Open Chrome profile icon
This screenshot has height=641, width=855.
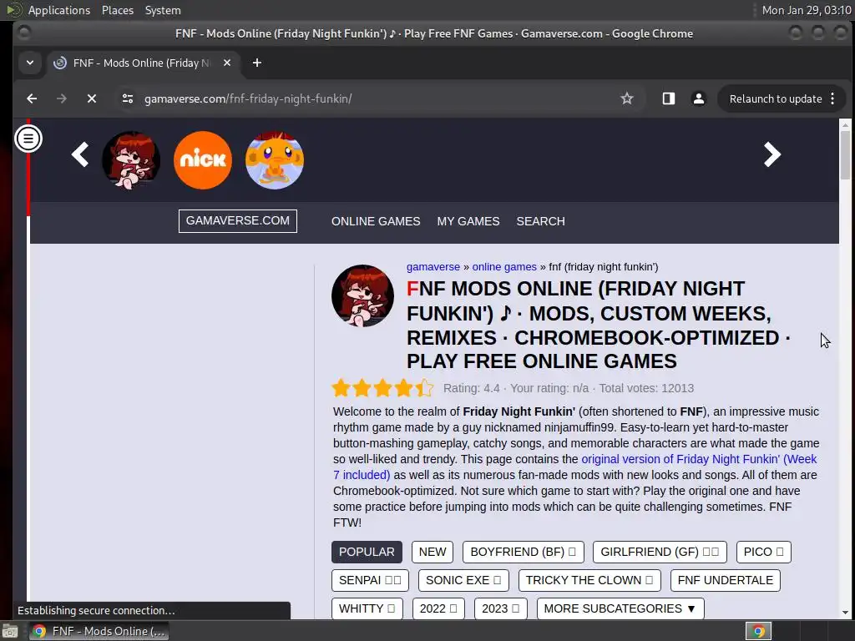pos(699,98)
